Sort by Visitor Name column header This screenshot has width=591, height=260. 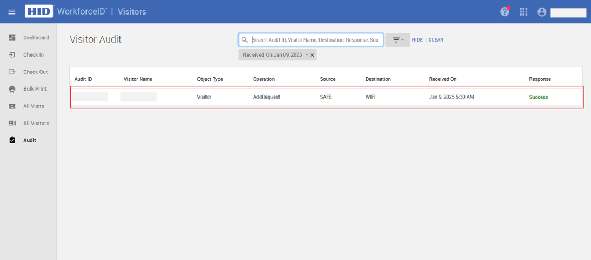click(138, 79)
